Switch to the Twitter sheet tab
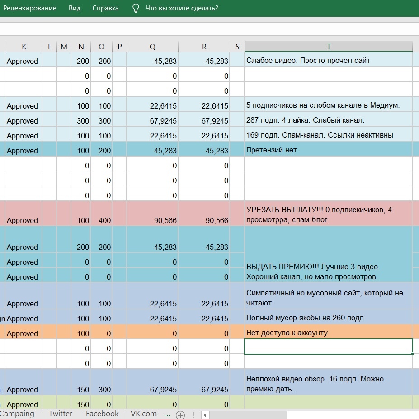Viewport: 419px width, 419px height. (61, 414)
